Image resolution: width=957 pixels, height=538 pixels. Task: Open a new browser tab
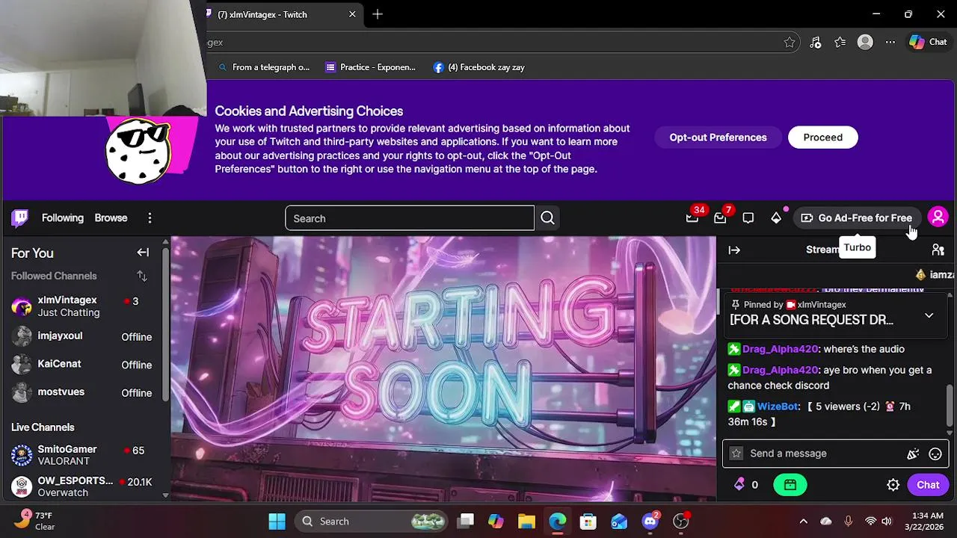(378, 14)
